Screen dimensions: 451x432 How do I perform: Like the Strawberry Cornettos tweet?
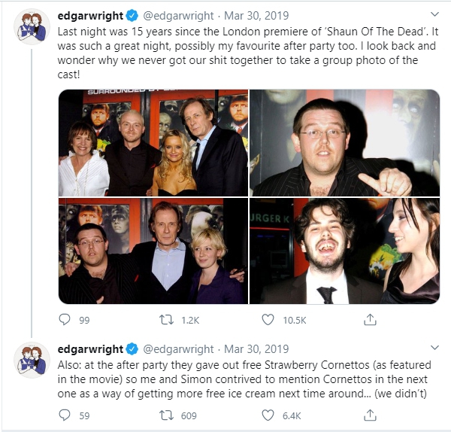pos(268,415)
